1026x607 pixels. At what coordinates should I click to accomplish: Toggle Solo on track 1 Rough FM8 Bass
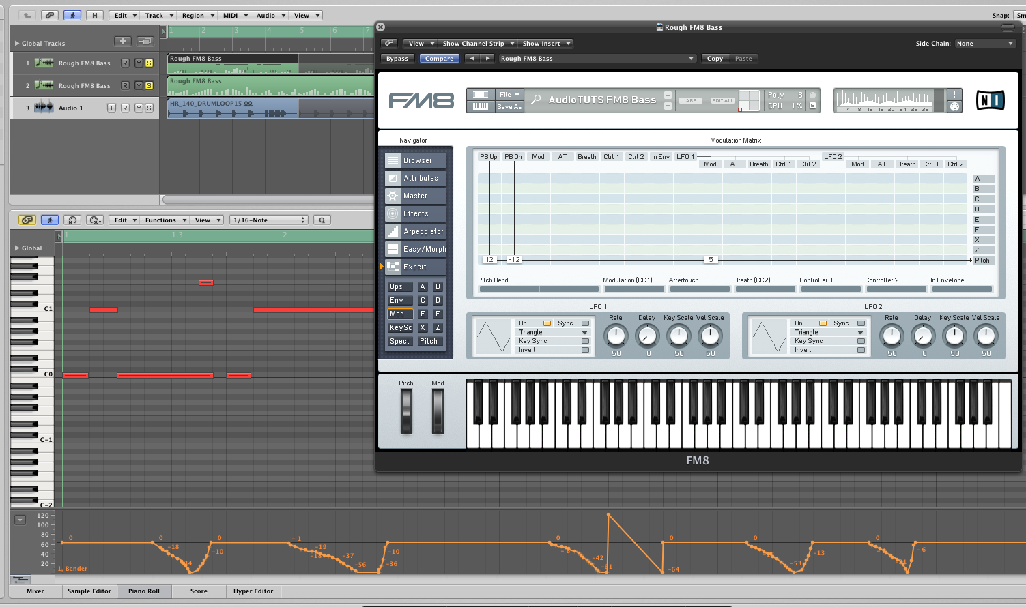[149, 63]
